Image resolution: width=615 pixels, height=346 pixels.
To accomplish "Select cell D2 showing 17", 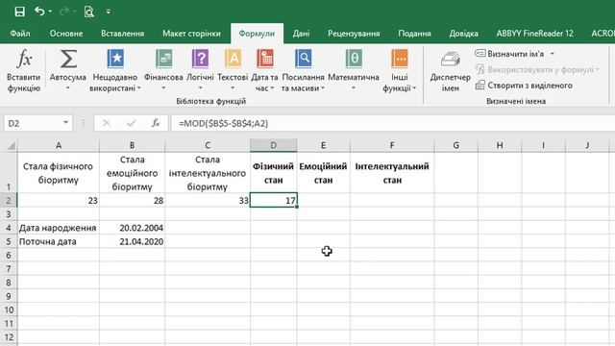I will pos(273,201).
